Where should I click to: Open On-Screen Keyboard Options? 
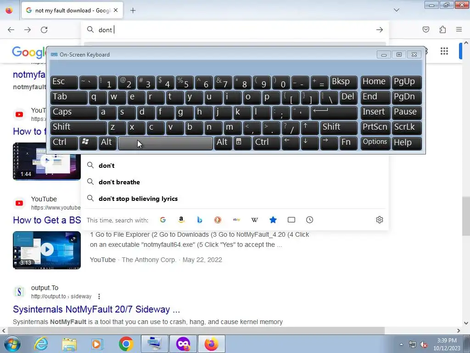(x=375, y=143)
